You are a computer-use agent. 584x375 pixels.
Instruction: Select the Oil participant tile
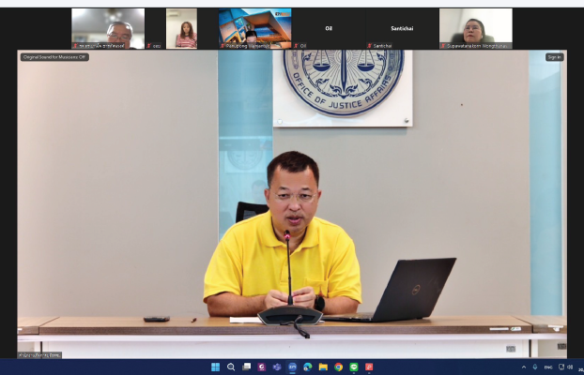tap(328, 28)
